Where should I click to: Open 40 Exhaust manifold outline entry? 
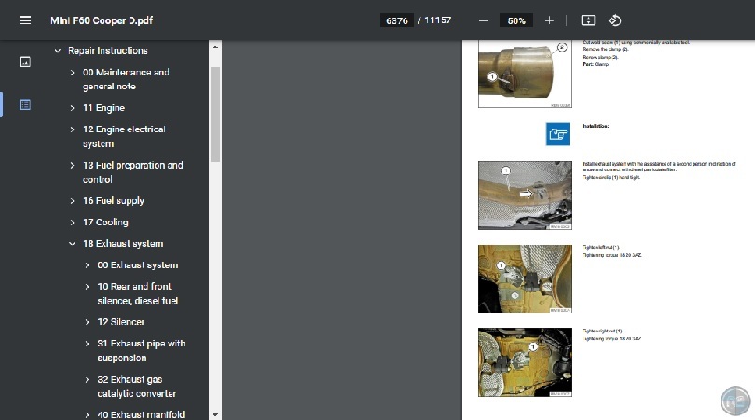[x=141, y=414]
